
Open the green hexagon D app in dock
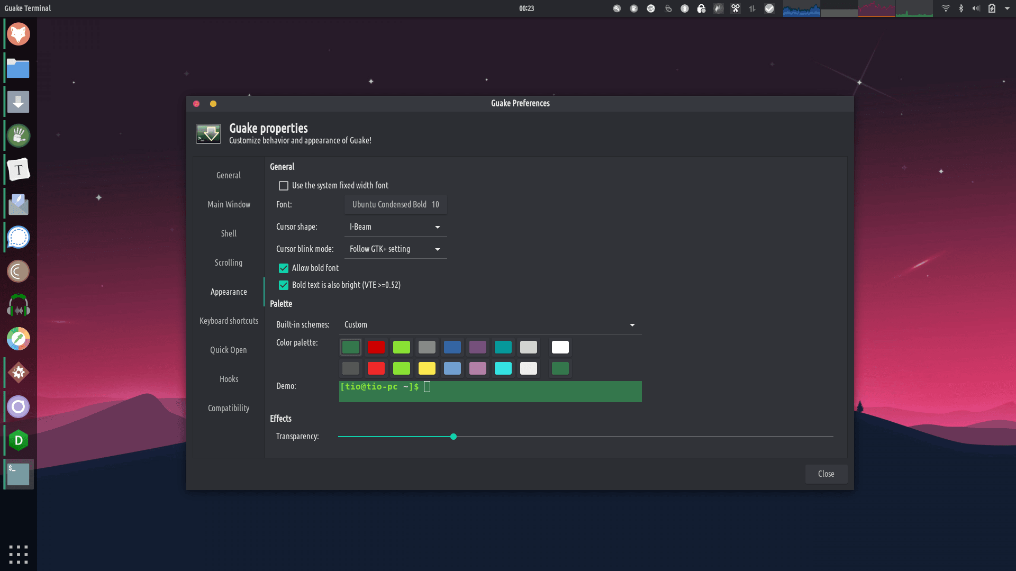pyautogui.click(x=19, y=441)
